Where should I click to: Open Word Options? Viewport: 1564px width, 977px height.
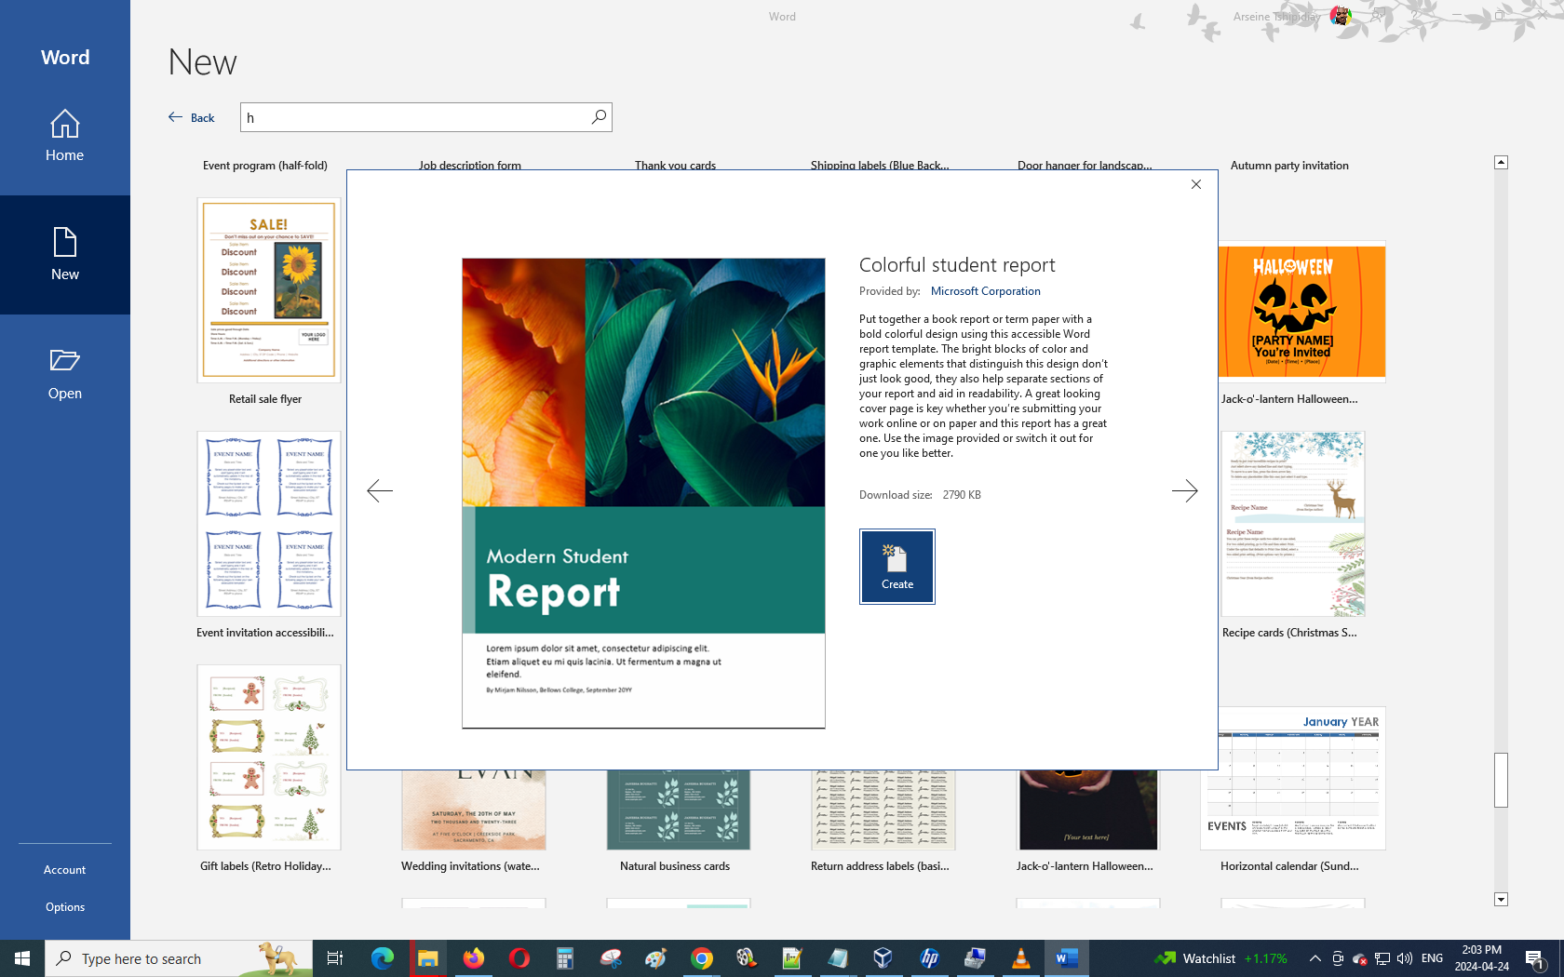coord(65,907)
